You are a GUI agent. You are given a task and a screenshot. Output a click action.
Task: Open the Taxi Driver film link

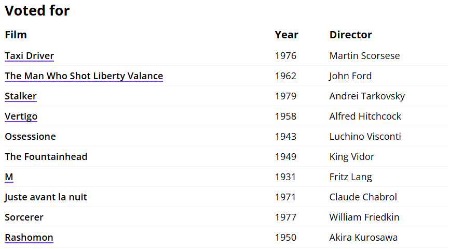tap(29, 55)
